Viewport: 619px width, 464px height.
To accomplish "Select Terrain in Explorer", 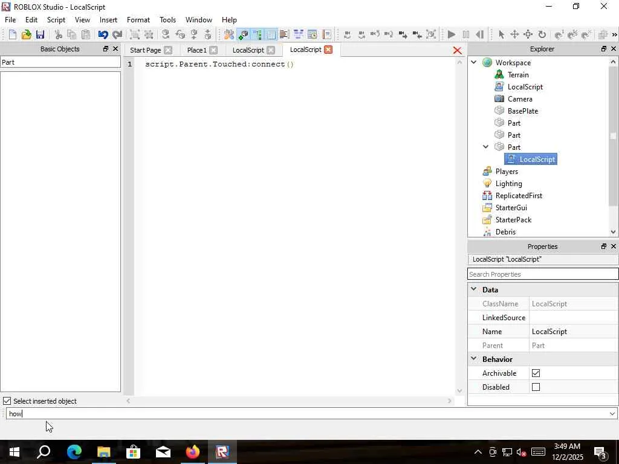I will click(x=518, y=74).
